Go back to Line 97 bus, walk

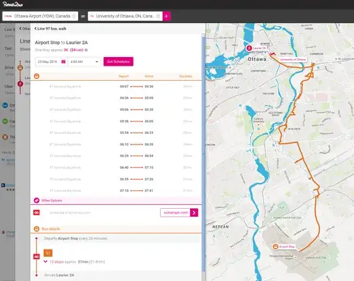point(50,28)
